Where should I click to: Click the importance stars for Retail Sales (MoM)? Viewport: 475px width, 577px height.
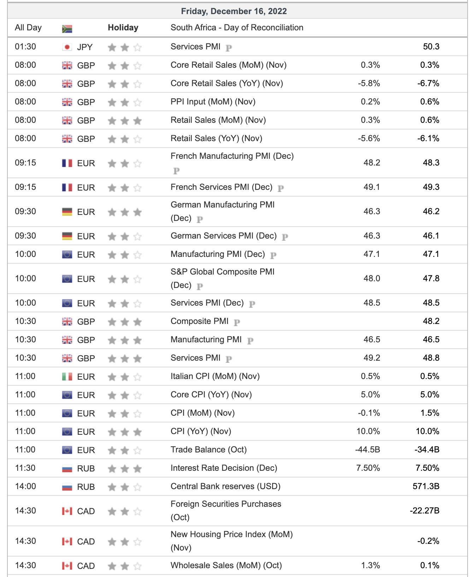pyautogui.click(x=124, y=121)
